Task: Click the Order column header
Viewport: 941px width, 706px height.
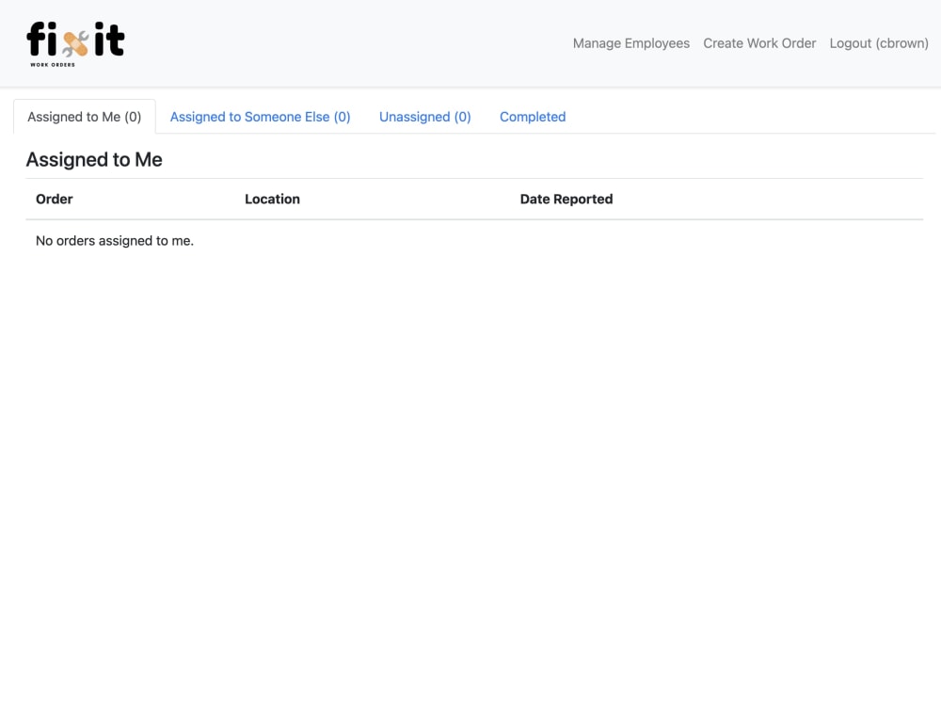Action: point(54,199)
